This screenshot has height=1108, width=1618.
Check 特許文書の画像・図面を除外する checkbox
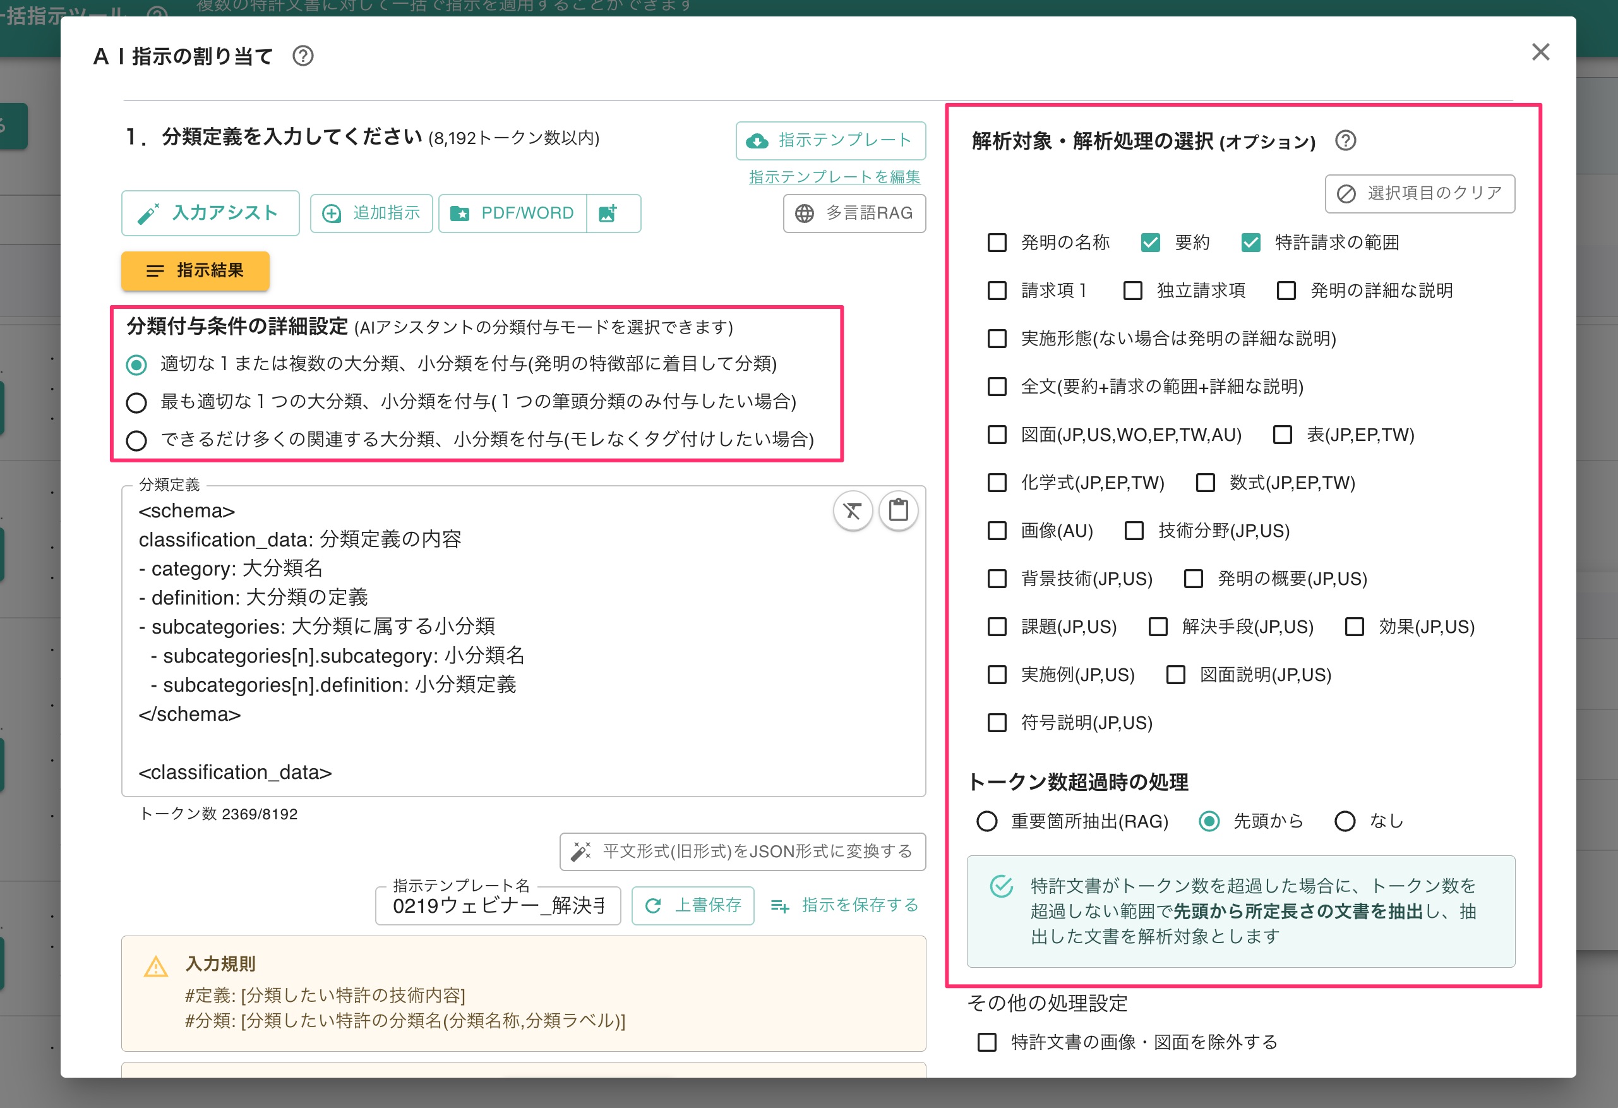coord(986,1042)
